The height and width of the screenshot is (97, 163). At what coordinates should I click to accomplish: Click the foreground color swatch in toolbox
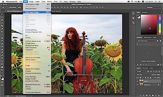click(x=2, y=78)
